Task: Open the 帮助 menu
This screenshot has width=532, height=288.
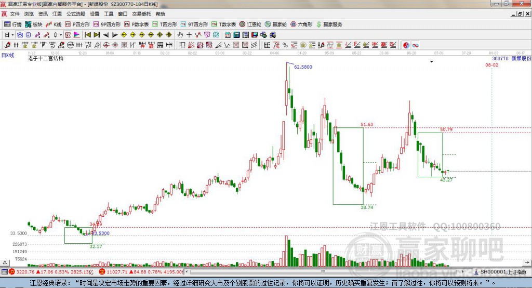Action: point(160,14)
